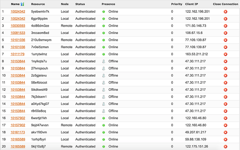The image size is (240, 150).
Task: Open user 10111179 link
Action: (17, 54)
